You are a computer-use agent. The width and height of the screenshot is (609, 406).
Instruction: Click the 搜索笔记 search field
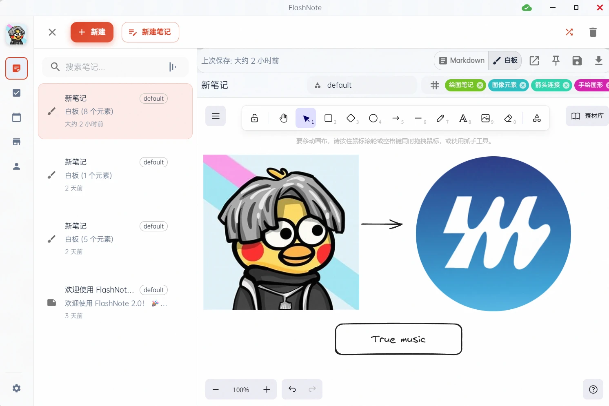pos(115,67)
